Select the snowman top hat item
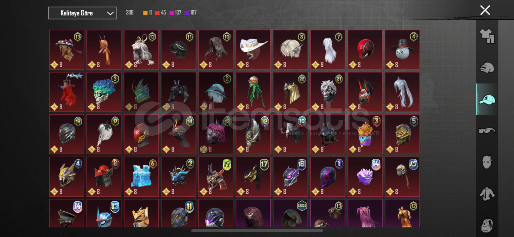The image size is (514, 237). click(402, 50)
